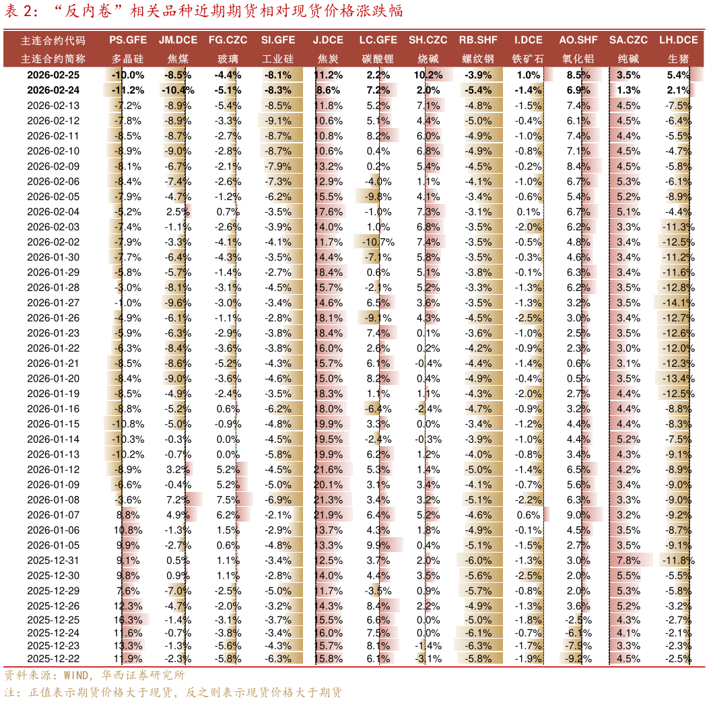The width and height of the screenshot is (709, 702).
Task: Click the 7.8% value in SA.CZC column
Action: coord(628,561)
